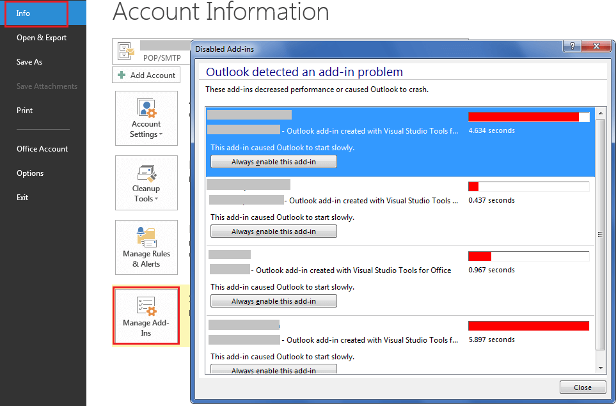Open the Open & Export section
Screen dimensions: 616x406
pyautogui.click(x=41, y=37)
